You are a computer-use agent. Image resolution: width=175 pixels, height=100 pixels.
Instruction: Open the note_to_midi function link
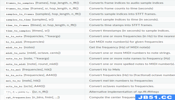16,64
